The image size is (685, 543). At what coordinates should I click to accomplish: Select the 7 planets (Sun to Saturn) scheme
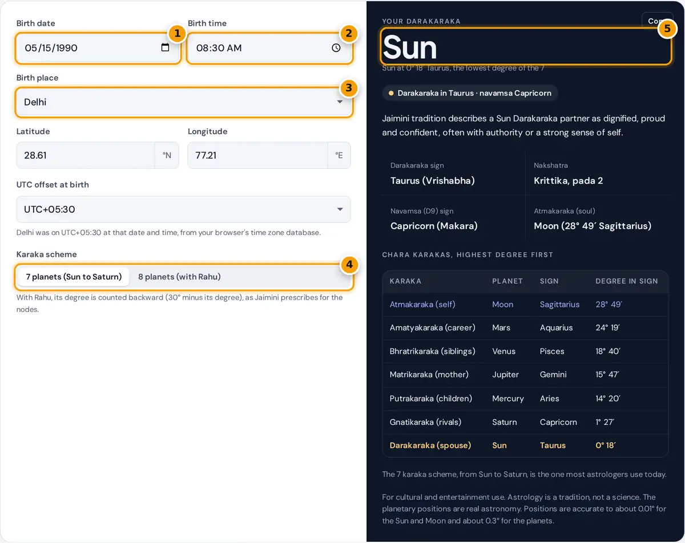click(x=74, y=277)
